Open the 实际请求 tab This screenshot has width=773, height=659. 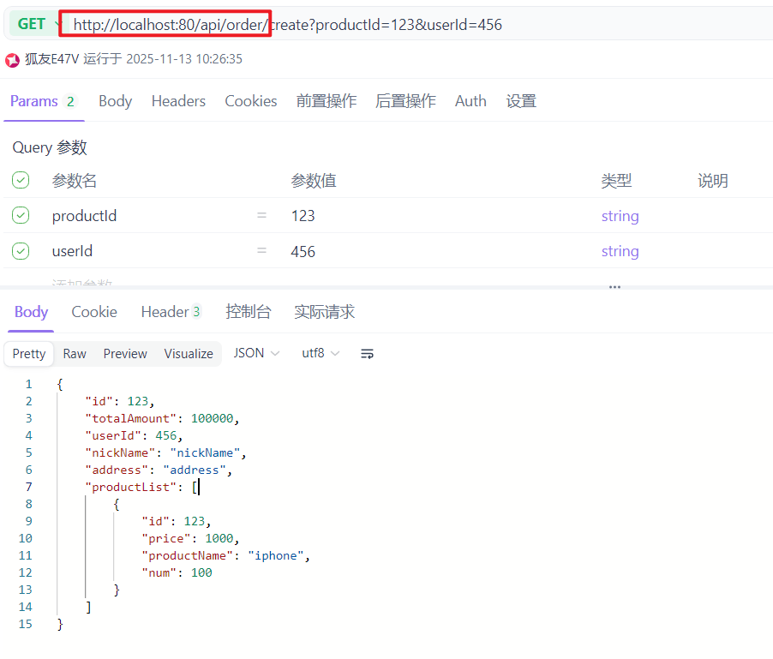325,312
